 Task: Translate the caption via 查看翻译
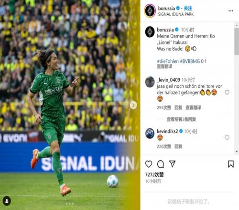(164, 66)
